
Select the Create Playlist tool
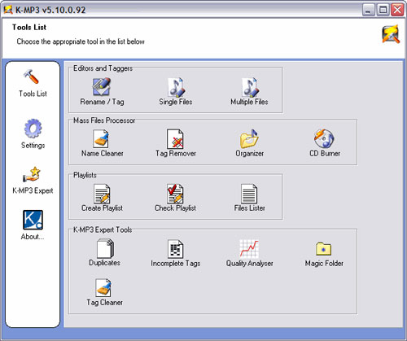coord(102,198)
